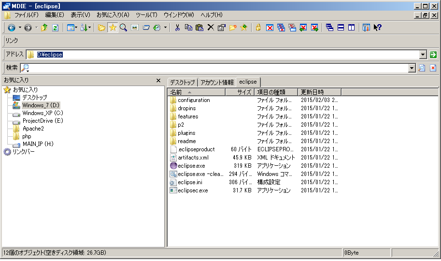Open the 表示(V) menu

80,15
